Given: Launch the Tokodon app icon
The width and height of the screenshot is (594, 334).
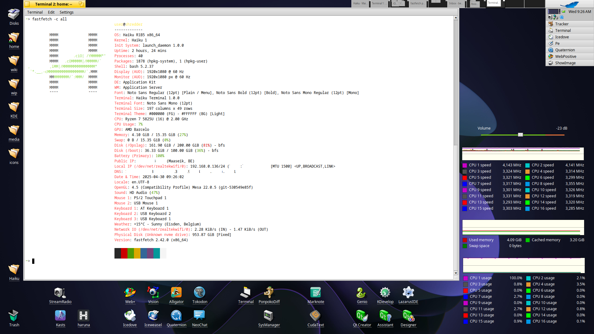Looking at the screenshot, I should point(200,293).
